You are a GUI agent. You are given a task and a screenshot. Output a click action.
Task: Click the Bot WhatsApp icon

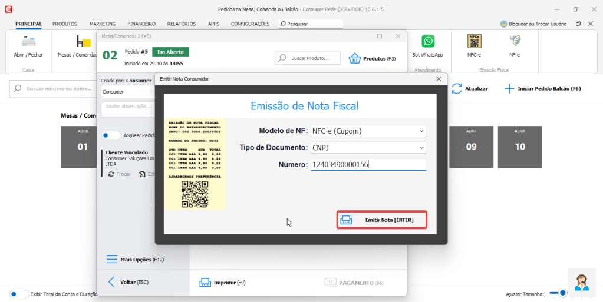427,41
